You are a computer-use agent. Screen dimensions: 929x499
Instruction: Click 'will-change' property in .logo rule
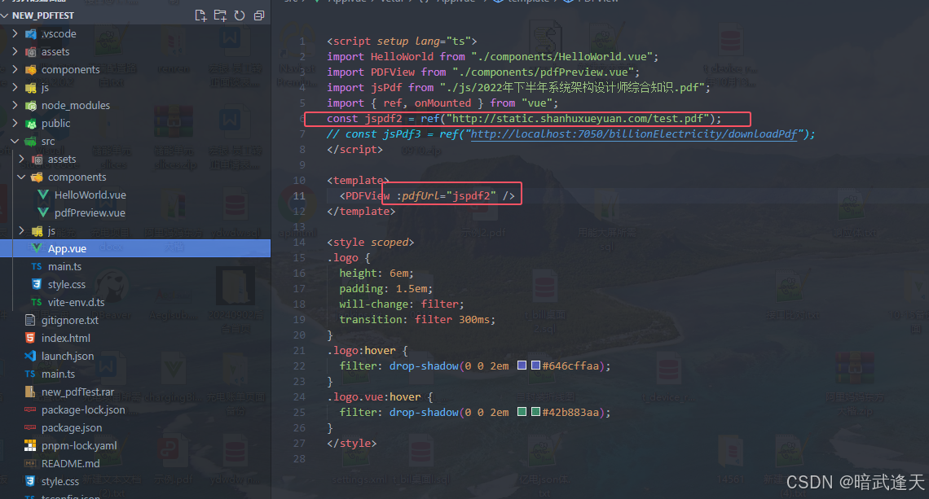(x=373, y=304)
